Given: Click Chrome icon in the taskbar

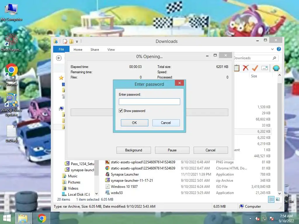Looking at the screenshot, I should click(41, 218).
